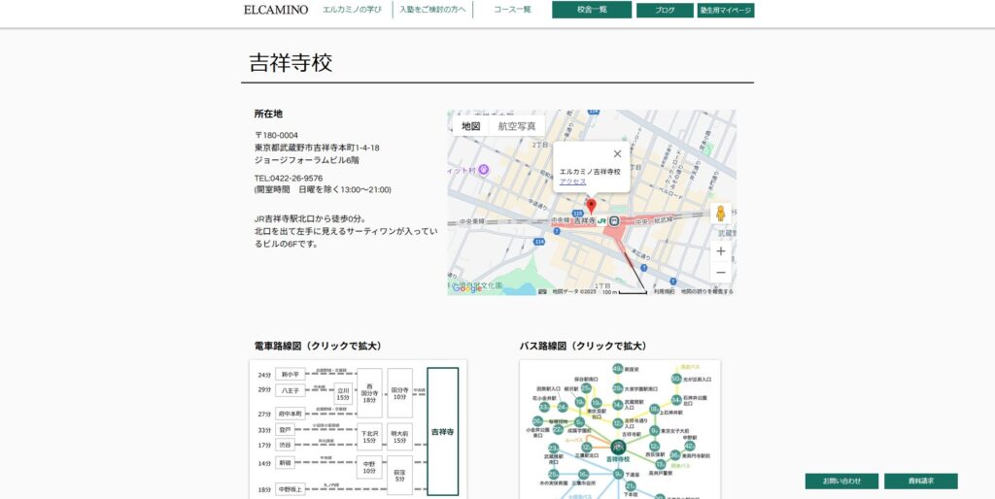Click the purple place marker on map
Viewport: 995px width, 499px height.
point(484,170)
